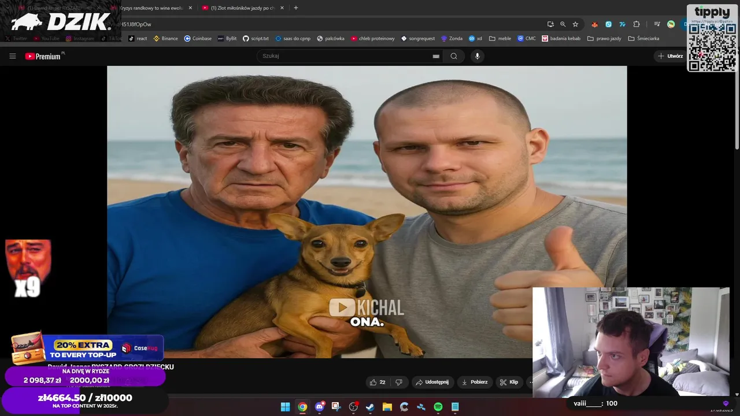The width and height of the screenshot is (740, 416).
Task: Switch to the 'Zlot miłośników jazdy' tab
Action: [243, 8]
